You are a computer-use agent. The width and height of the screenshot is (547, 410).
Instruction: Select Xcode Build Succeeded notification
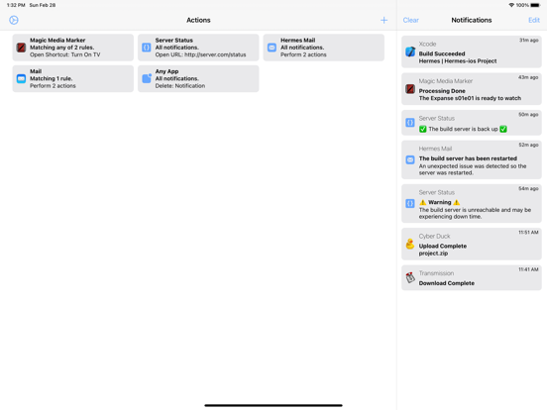tap(472, 51)
